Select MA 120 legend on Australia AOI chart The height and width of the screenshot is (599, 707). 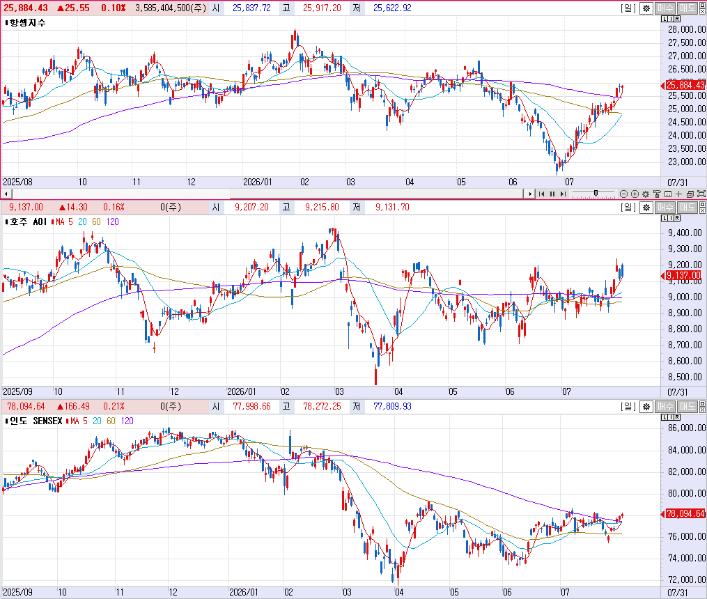pyautogui.click(x=113, y=221)
